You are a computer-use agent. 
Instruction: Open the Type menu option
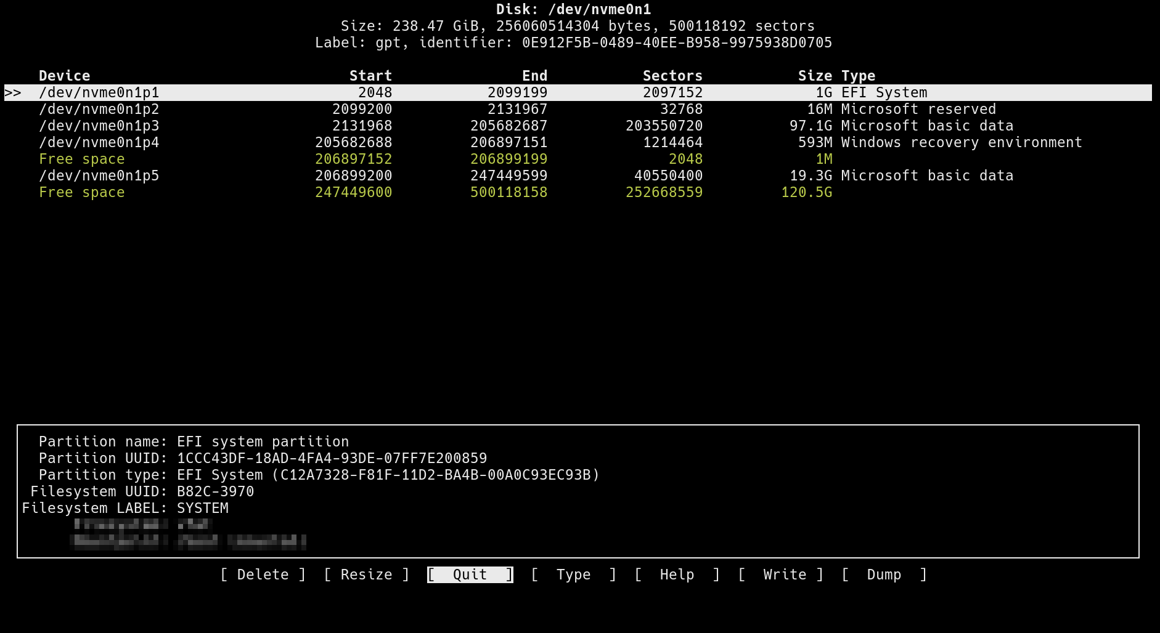tap(573, 575)
